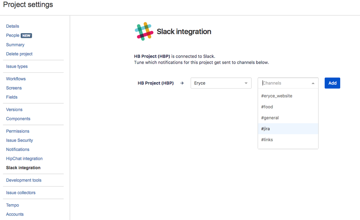Viewport: 360px width, 220px height.
Task: Select the #food channel
Action: click(288, 107)
